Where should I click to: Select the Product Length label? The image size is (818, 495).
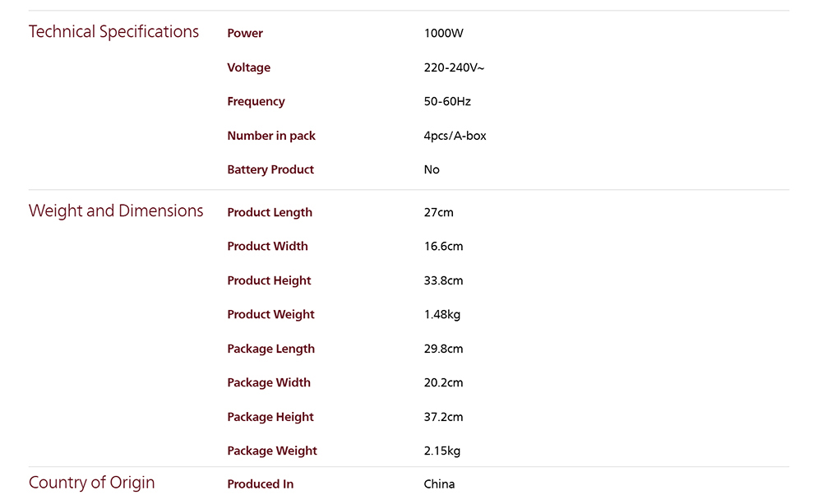pyautogui.click(x=270, y=213)
